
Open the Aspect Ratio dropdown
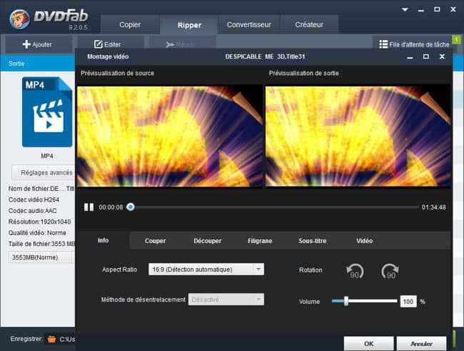[x=206, y=270]
